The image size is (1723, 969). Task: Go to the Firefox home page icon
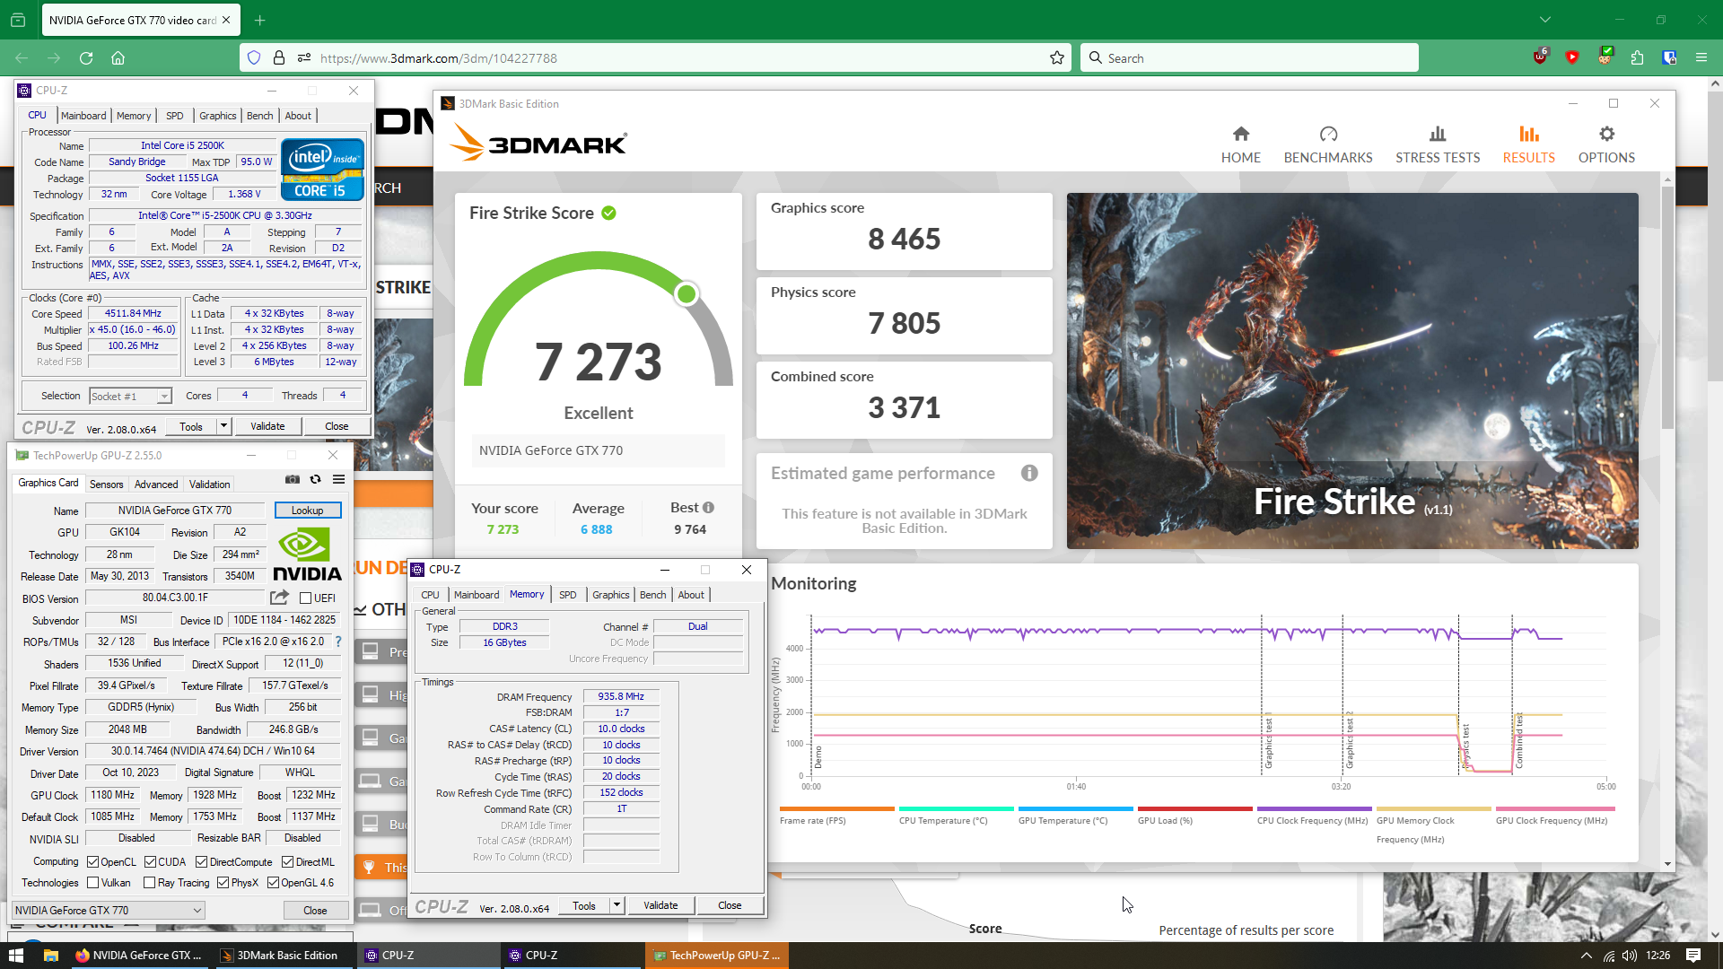click(x=118, y=57)
